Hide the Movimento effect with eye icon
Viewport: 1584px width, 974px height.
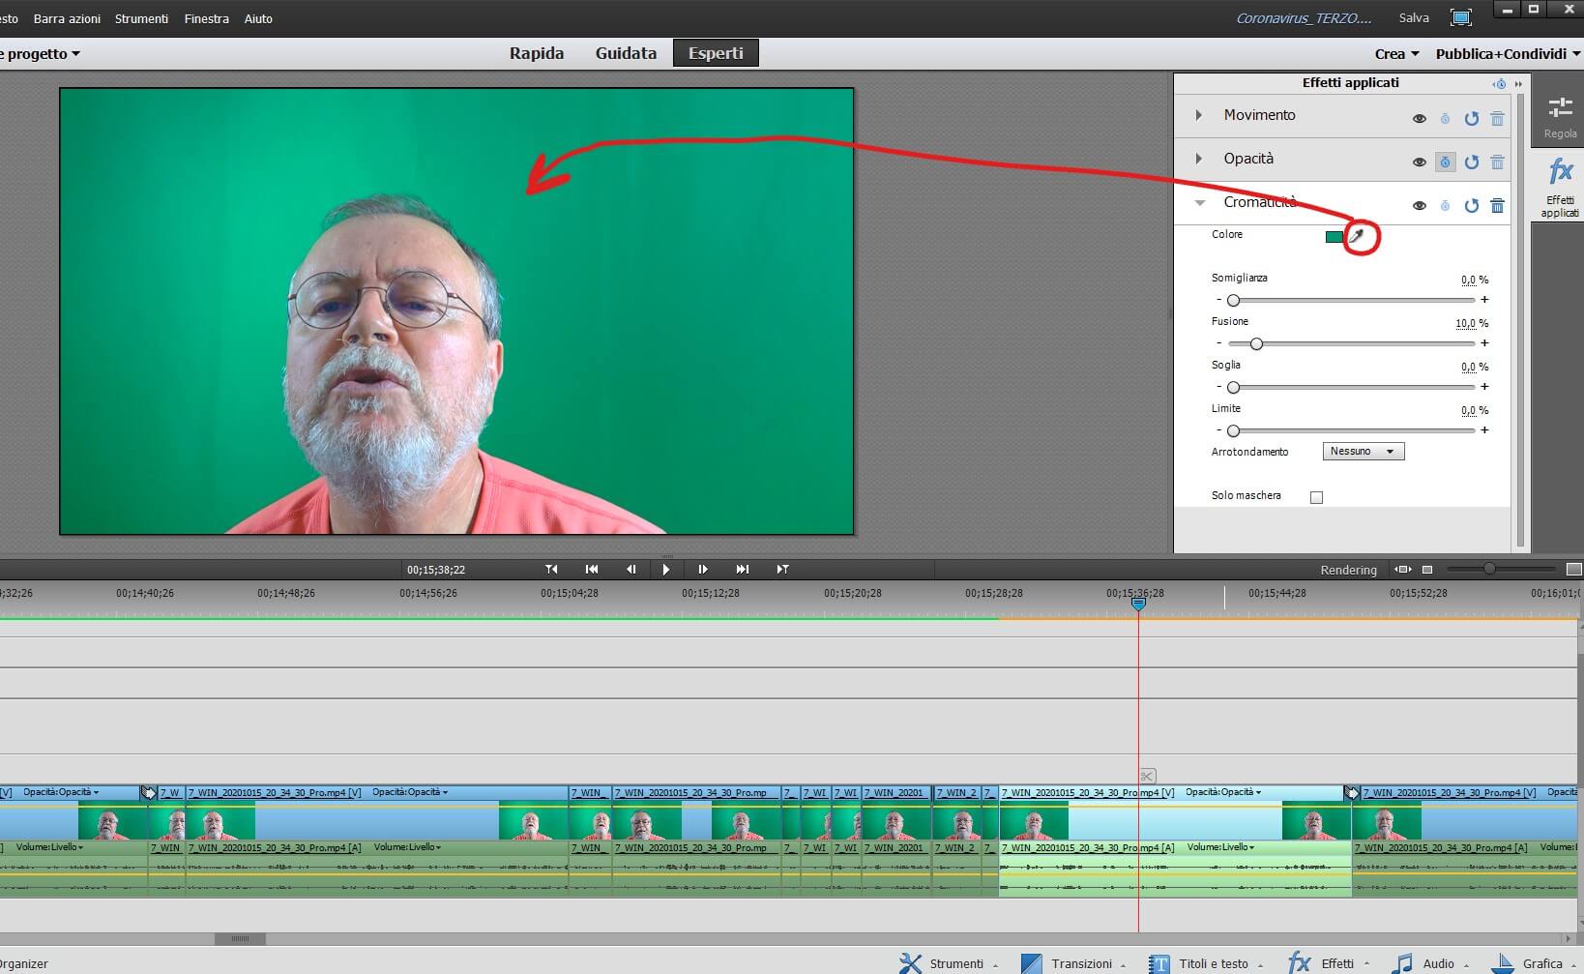1419,118
